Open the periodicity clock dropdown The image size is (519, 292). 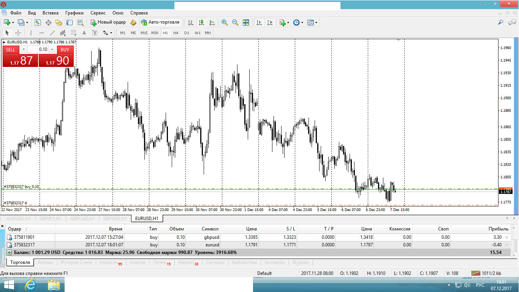(302, 22)
